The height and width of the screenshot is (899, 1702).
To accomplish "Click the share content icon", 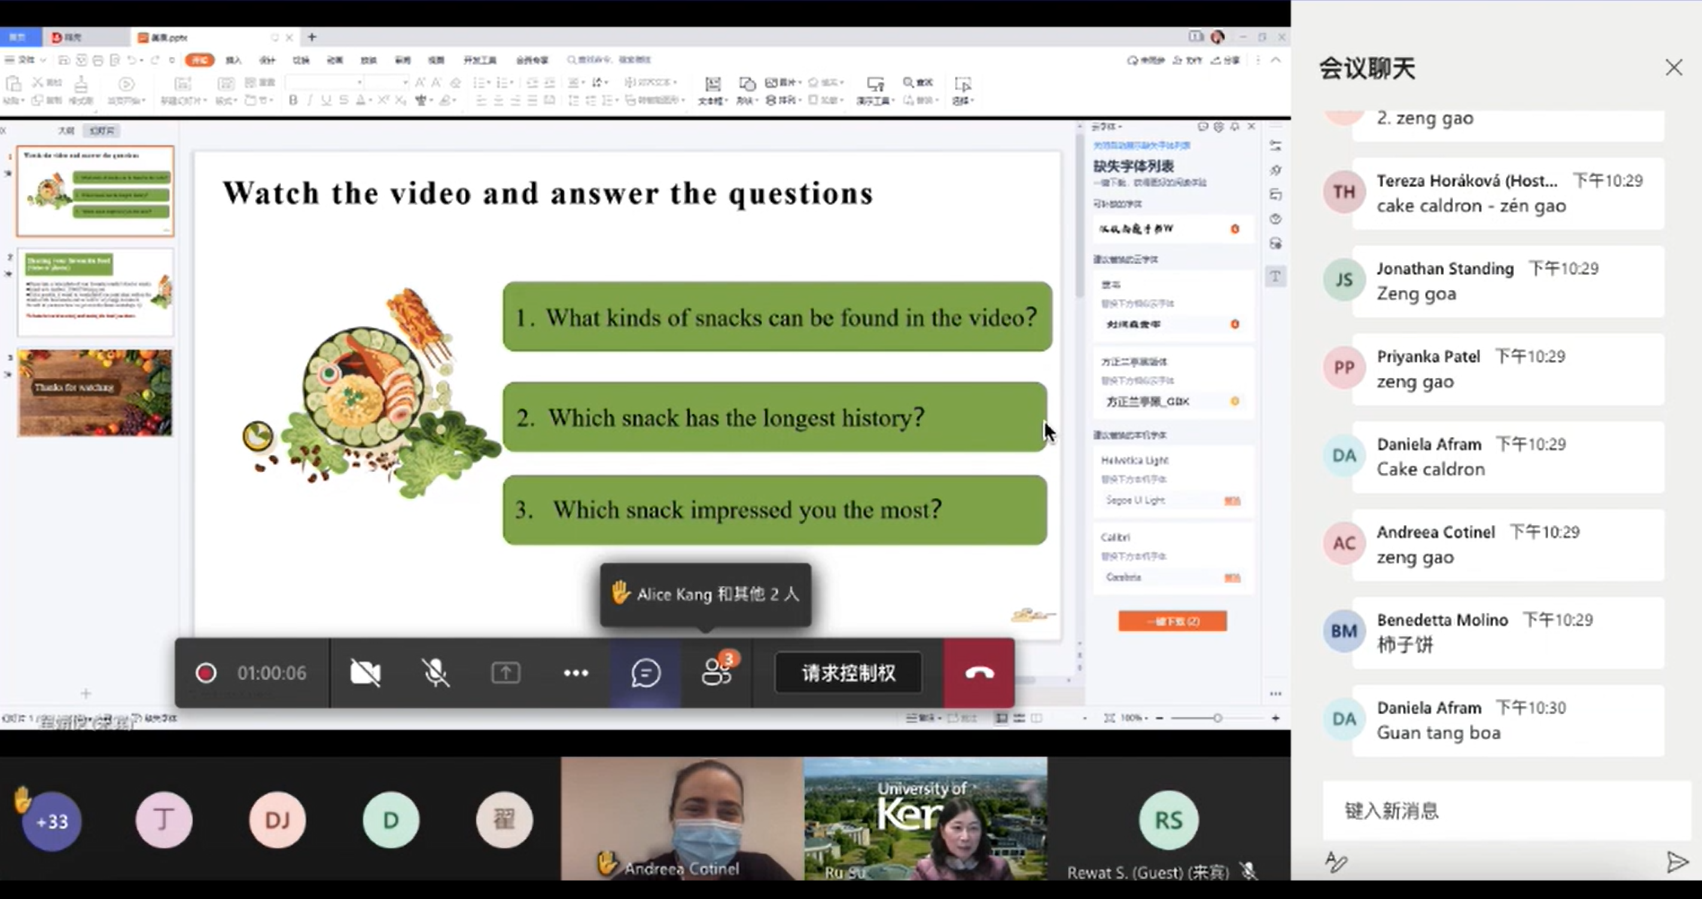I will coord(506,673).
